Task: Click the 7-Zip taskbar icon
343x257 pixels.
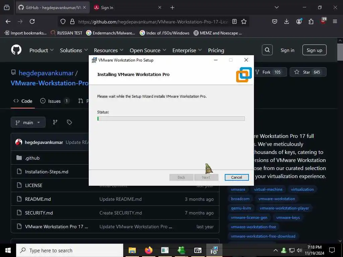Action: (198, 250)
